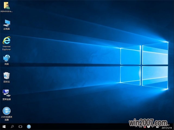Viewport: 174px width, 130px height.
Task: Open taskbar search magnifier
Action: pos(12,126)
